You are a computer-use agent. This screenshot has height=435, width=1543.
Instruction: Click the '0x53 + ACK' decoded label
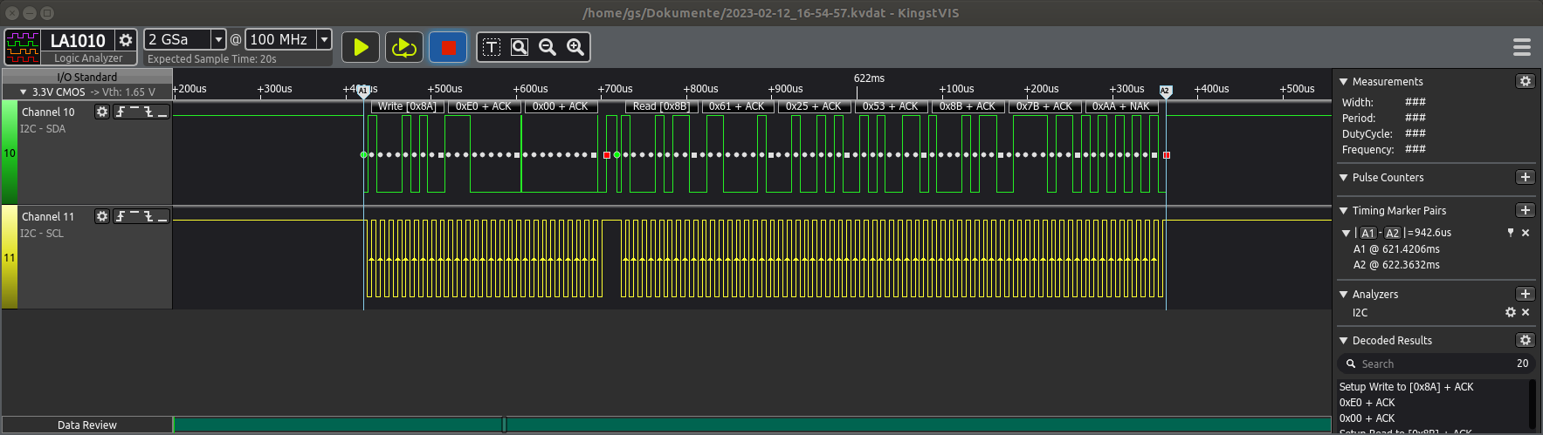coord(891,106)
